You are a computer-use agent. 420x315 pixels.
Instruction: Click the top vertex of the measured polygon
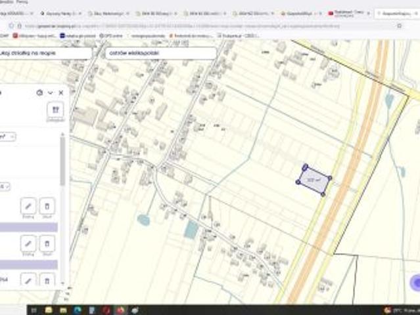305,167
